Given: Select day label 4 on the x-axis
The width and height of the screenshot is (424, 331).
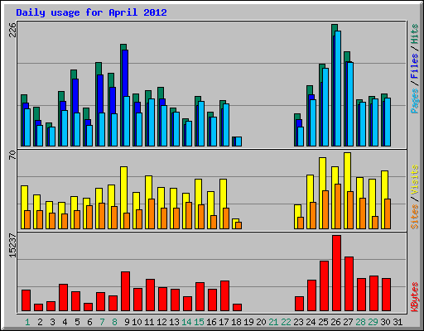Looking at the screenshot, I should point(65,322).
